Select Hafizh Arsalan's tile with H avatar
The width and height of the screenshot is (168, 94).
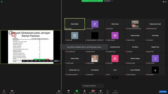pyautogui.click(x=115, y=36)
